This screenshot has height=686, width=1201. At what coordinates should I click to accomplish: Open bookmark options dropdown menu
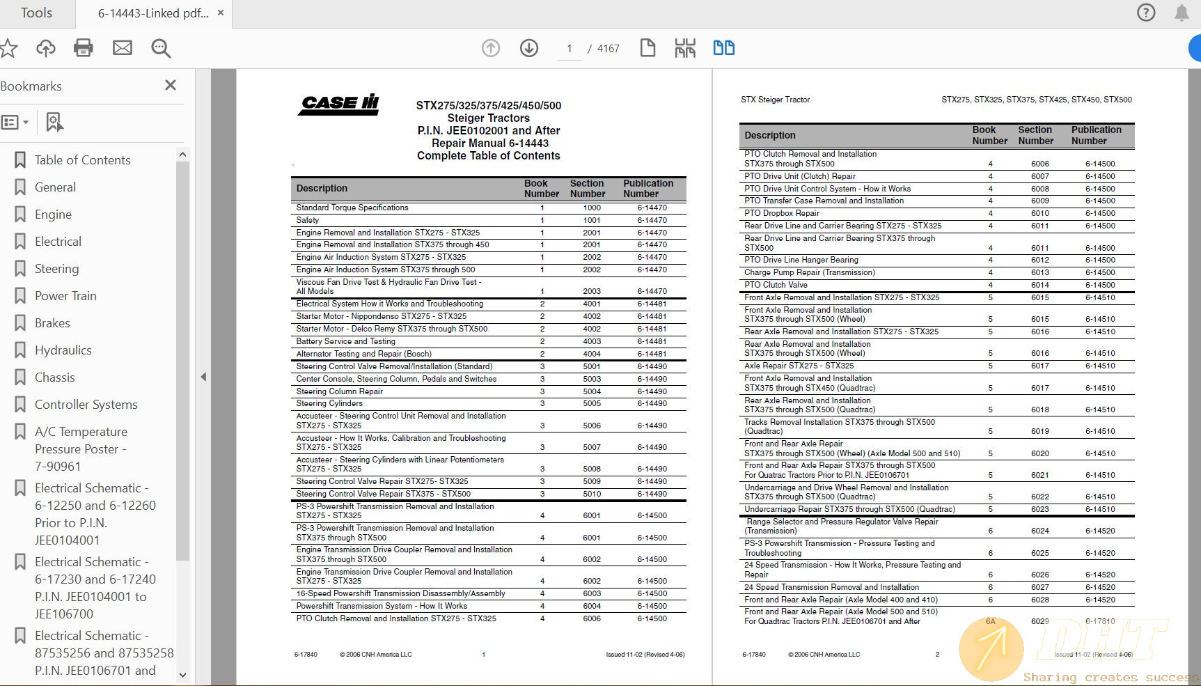[x=15, y=123]
